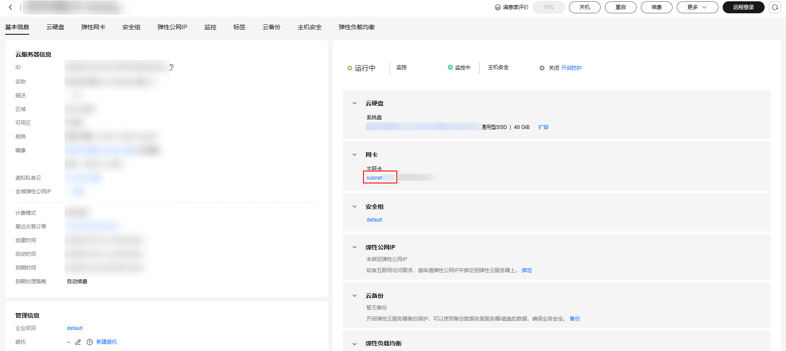Click the 关机 button
Screen dimensions: 786x351
(x=585, y=7)
